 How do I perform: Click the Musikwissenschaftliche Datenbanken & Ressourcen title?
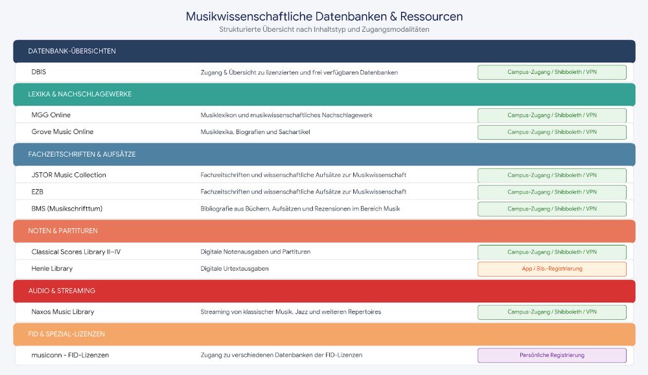point(324,17)
